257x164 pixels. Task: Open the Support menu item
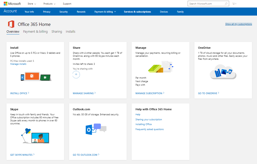(67, 4)
